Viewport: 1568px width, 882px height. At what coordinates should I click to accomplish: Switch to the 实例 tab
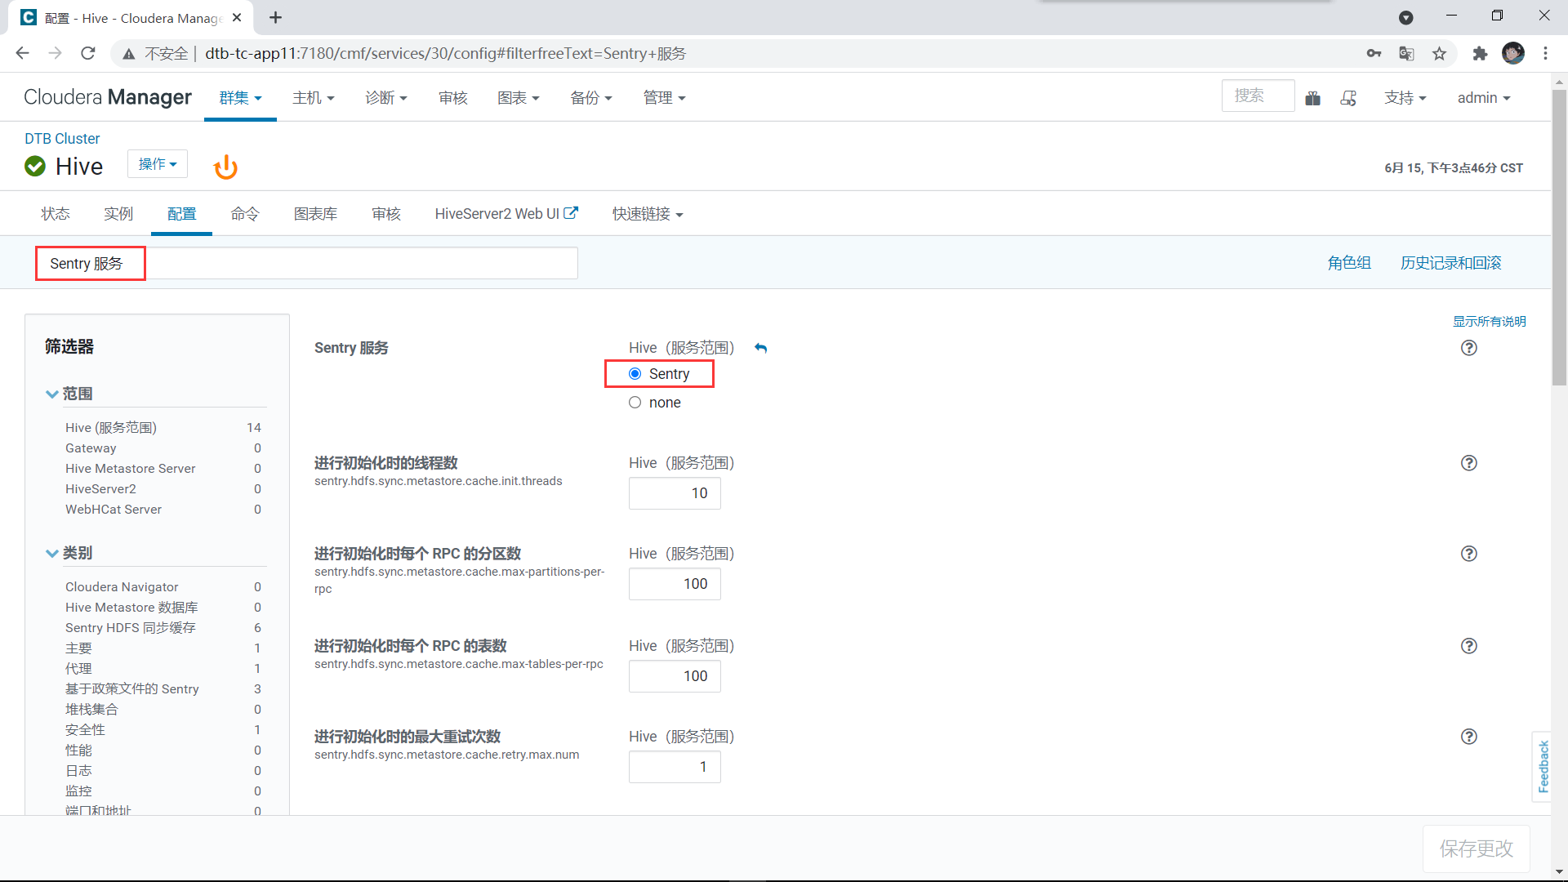click(118, 214)
